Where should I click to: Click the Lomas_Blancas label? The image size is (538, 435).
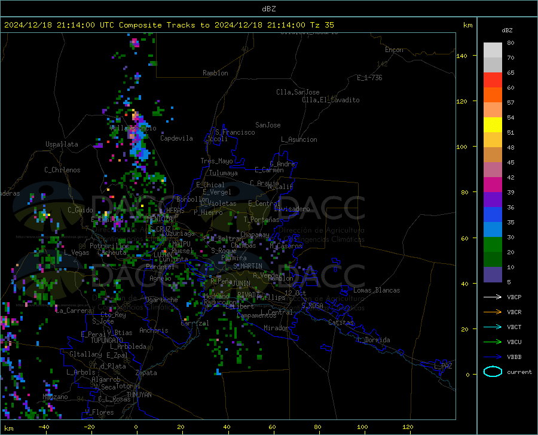tap(377, 290)
